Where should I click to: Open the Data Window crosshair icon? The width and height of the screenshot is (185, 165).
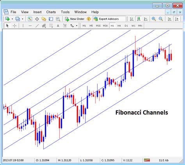37,19
